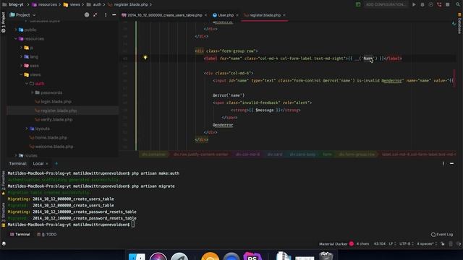
Task: Hide the Project panel minus icon
Action: coord(114,14)
